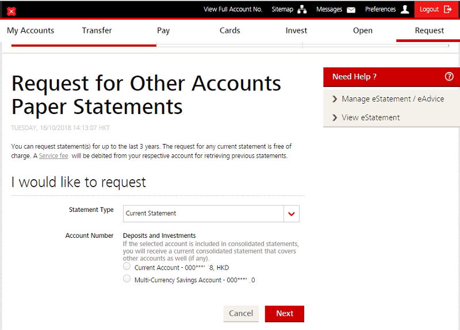Click the Logout exit arrow icon
Image resolution: width=460 pixels, height=330 pixels.
448,10
